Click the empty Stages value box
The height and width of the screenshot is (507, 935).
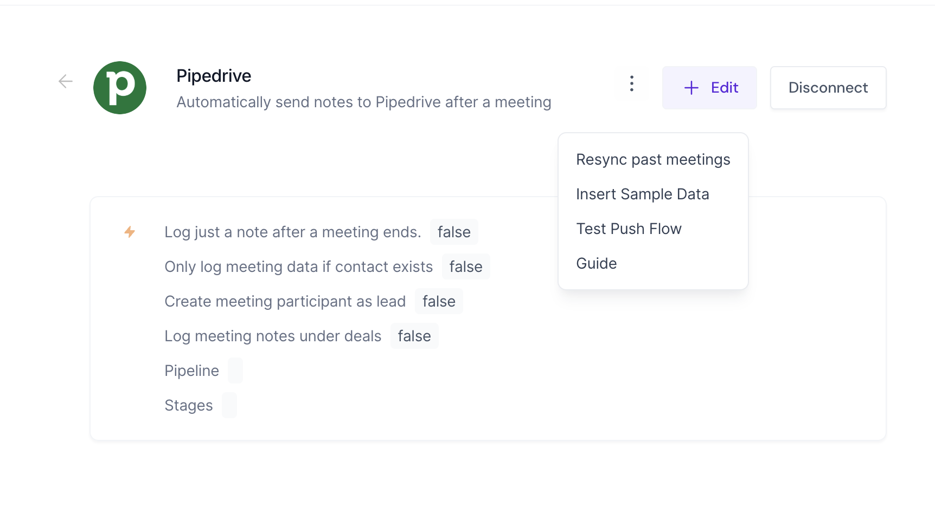coord(229,406)
